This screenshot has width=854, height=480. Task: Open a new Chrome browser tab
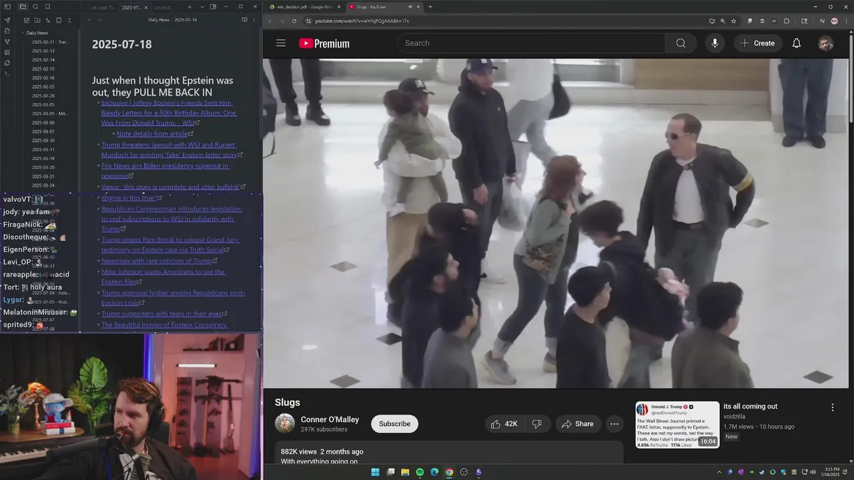click(430, 7)
